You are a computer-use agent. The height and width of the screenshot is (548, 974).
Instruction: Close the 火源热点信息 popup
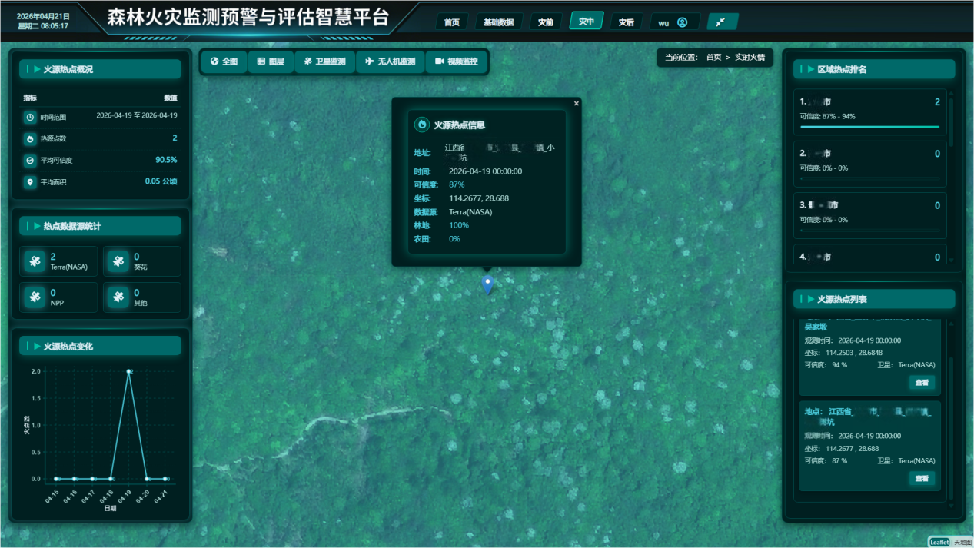point(577,104)
